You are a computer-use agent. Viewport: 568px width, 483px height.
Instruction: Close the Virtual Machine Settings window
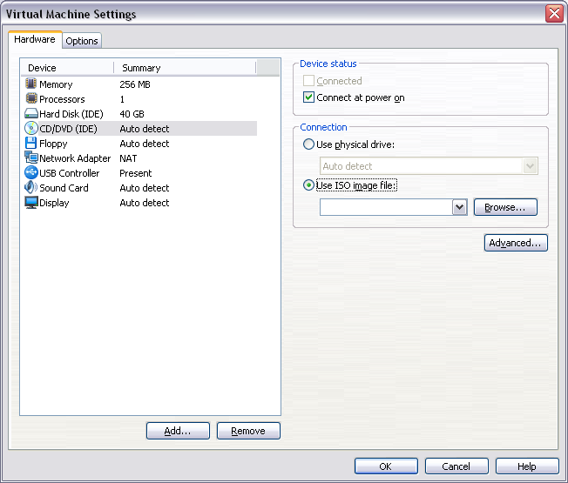pos(554,14)
